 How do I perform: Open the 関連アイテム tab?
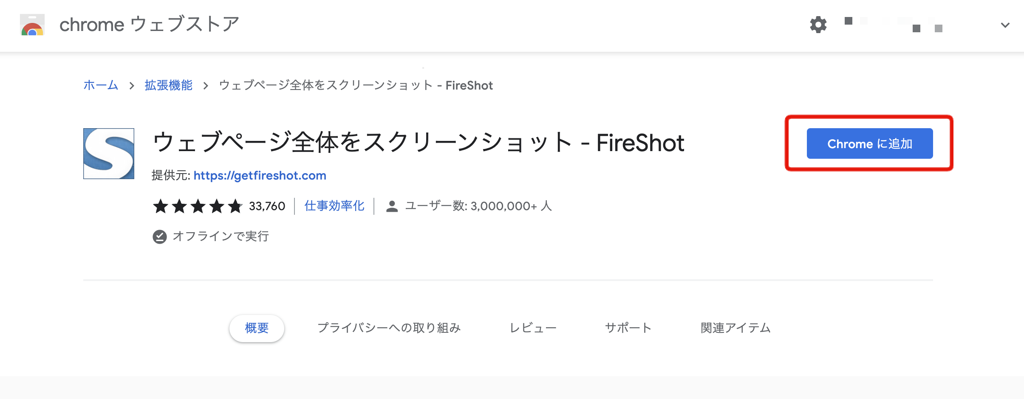click(x=735, y=328)
